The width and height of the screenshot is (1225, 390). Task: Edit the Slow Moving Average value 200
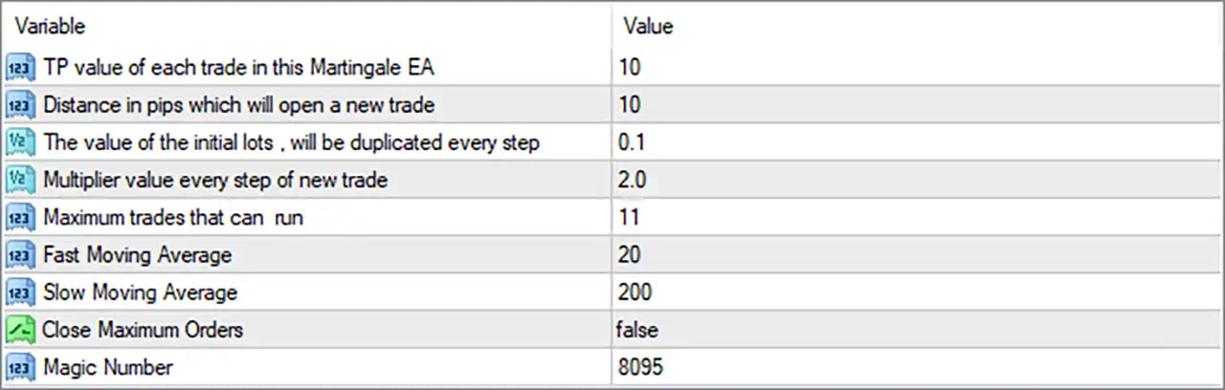point(916,292)
